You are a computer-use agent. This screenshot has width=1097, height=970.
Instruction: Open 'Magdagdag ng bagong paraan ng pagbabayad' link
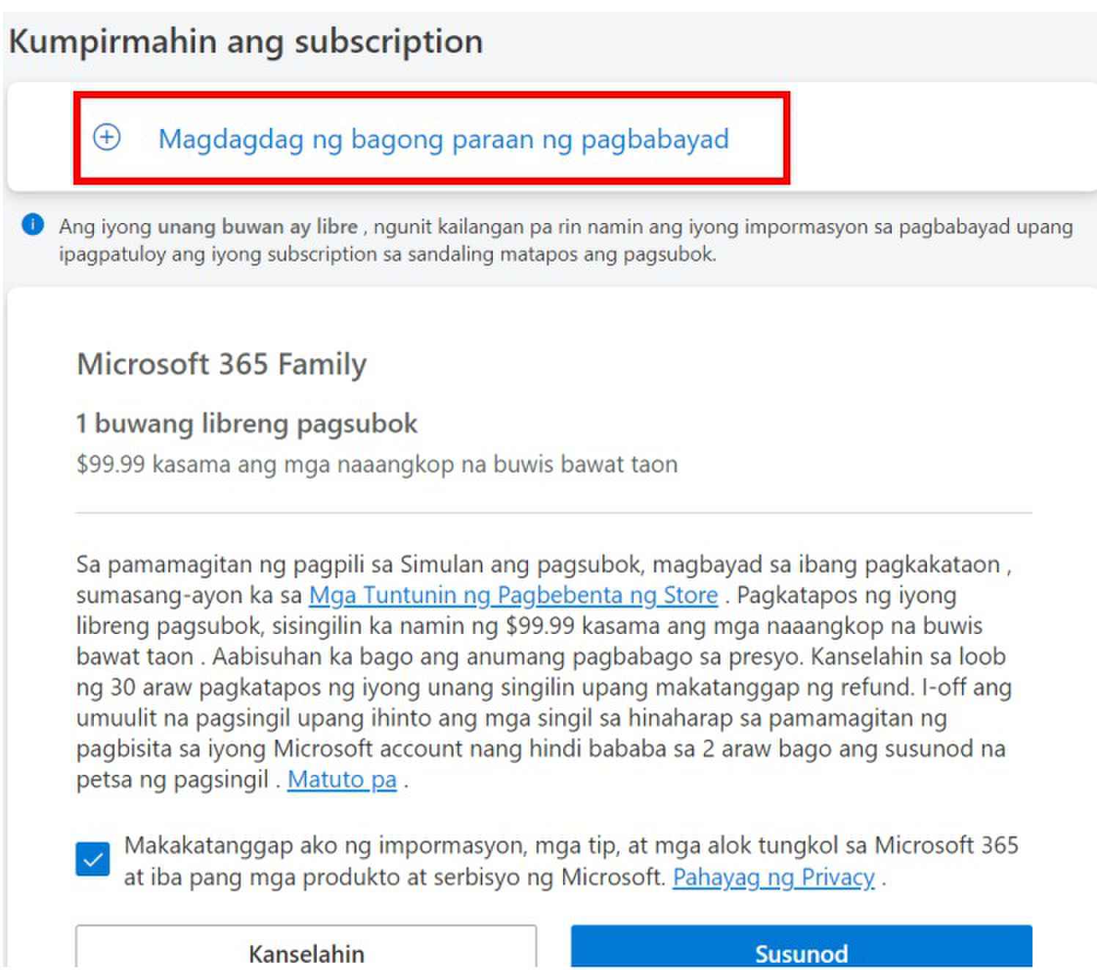click(x=444, y=139)
